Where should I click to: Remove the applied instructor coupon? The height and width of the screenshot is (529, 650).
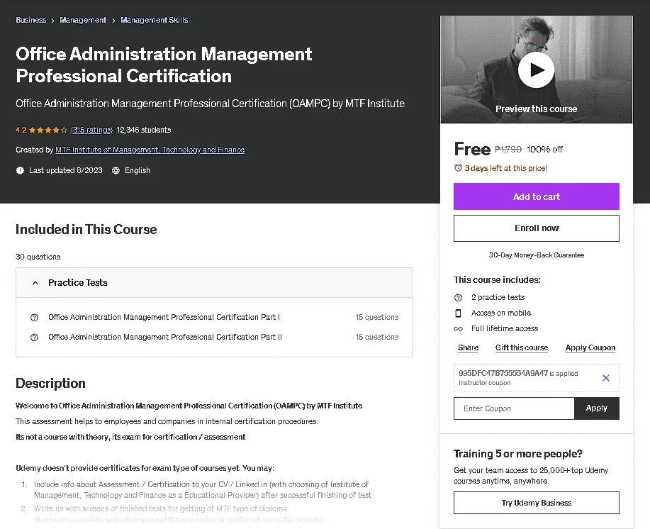click(x=605, y=378)
